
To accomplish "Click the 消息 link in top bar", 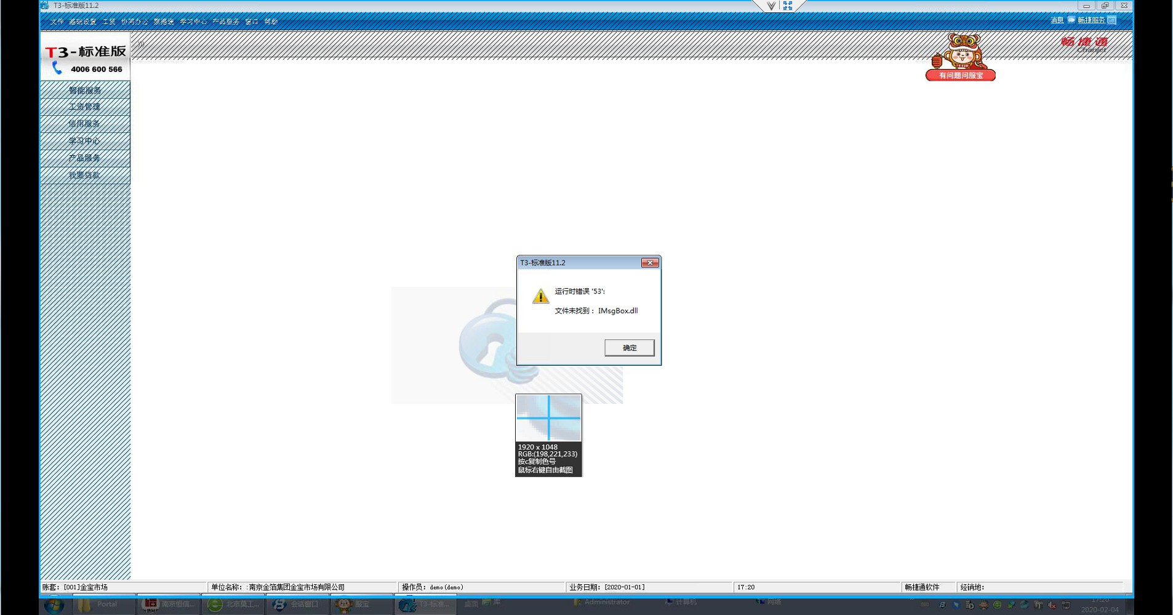I will (1057, 20).
